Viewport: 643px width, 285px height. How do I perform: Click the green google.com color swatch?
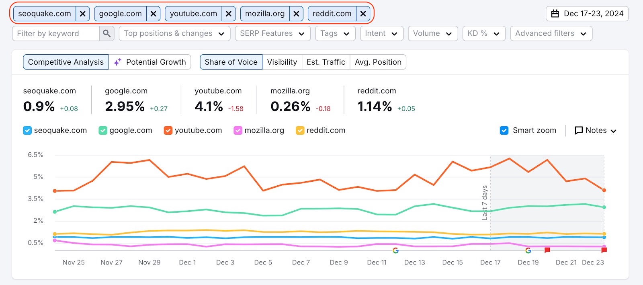pyautogui.click(x=102, y=130)
